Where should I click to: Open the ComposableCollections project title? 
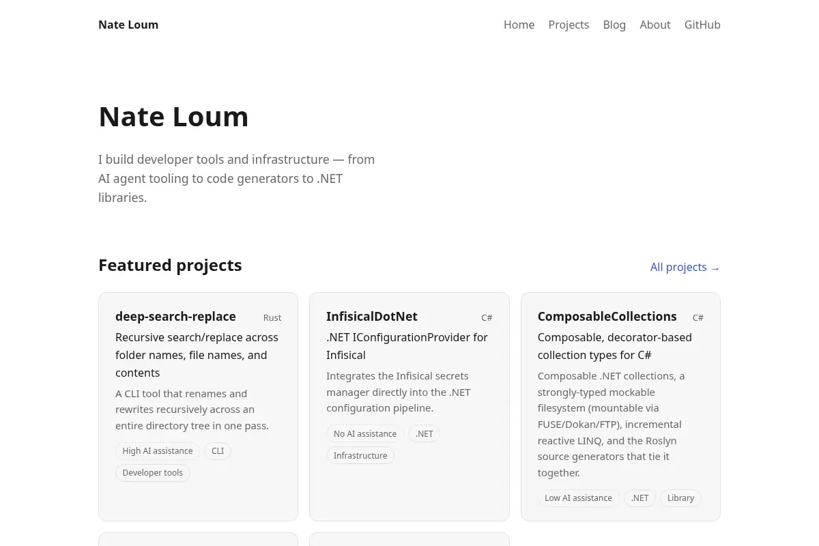click(x=607, y=317)
